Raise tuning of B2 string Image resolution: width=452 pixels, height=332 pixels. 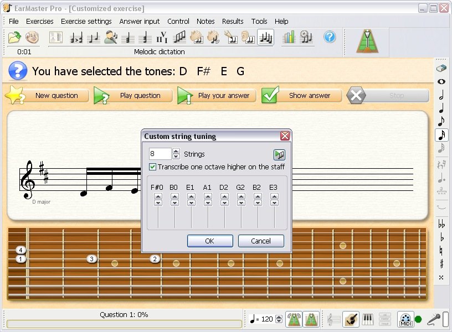pos(258,196)
